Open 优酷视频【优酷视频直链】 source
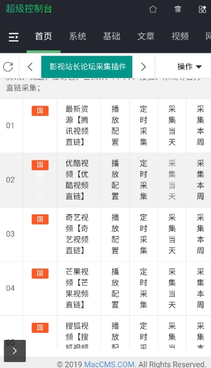Screen dimensions: 211x368 pyautogui.click(x=77, y=180)
